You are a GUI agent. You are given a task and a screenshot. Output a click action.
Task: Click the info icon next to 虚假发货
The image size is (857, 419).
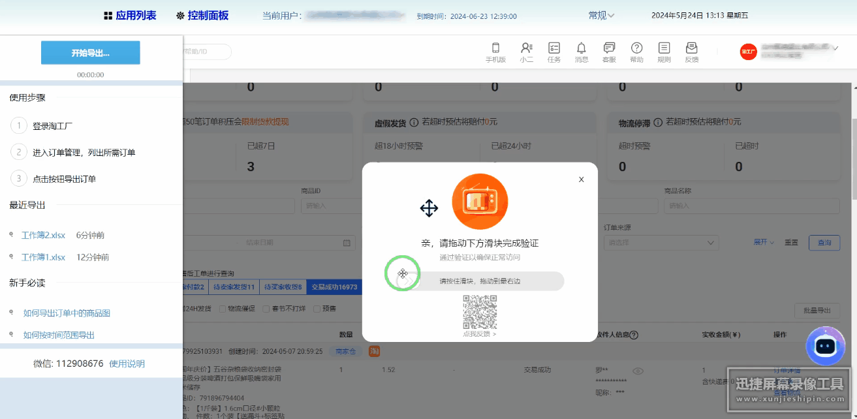(x=414, y=123)
